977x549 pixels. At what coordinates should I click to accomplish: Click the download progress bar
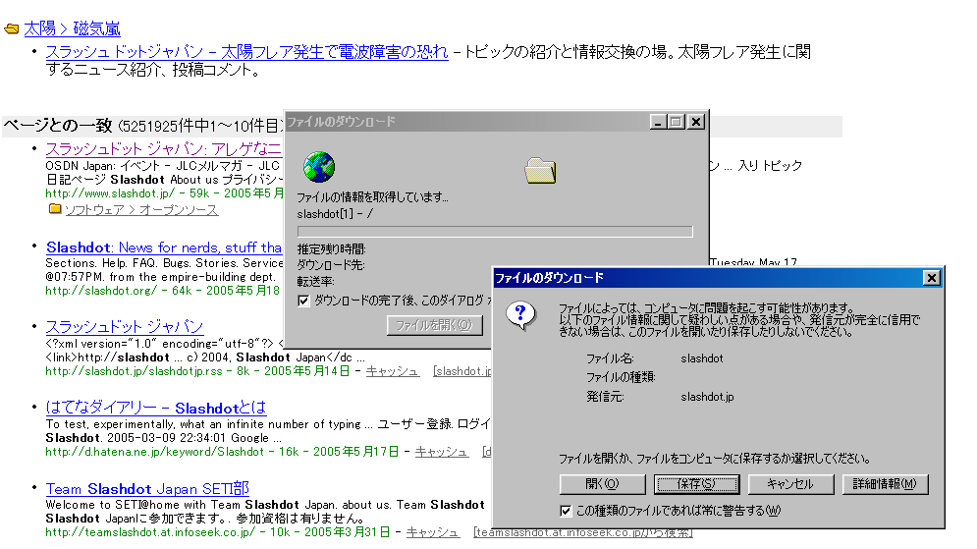coord(495,232)
